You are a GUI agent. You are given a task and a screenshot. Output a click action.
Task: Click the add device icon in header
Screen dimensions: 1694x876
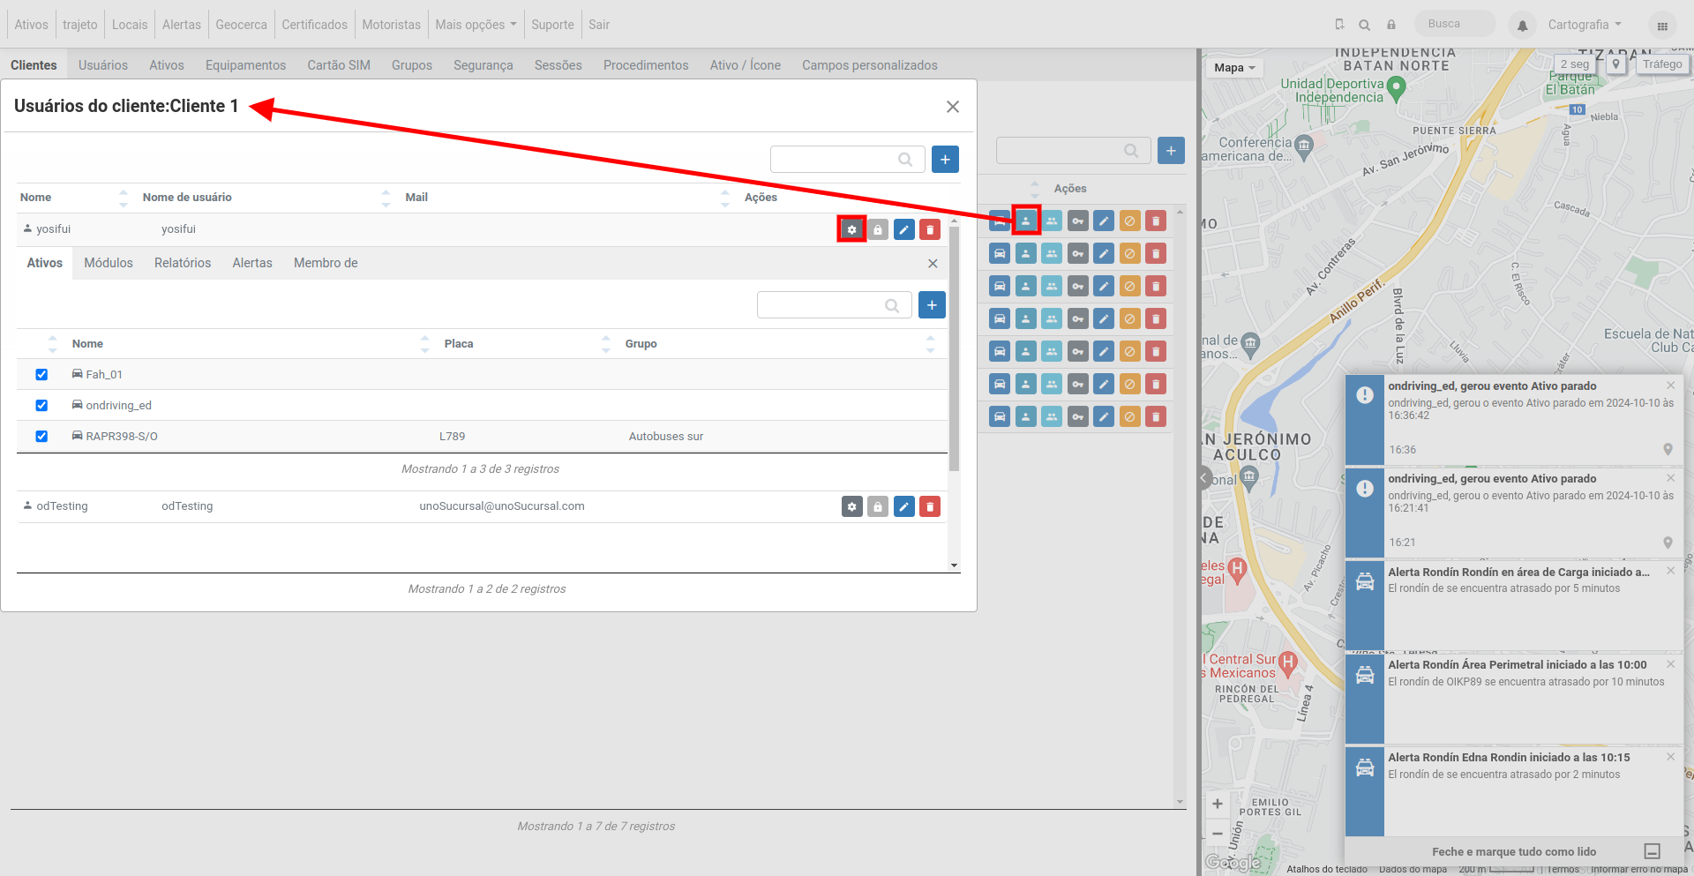[1339, 25]
